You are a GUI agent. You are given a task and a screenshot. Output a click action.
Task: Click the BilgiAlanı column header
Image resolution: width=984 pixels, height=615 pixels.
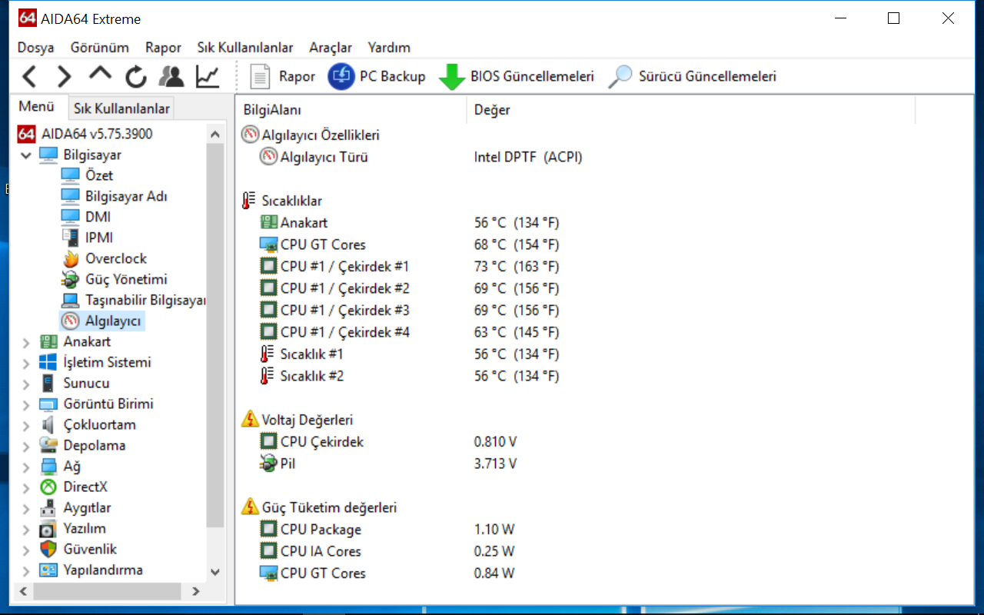tap(351, 110)
